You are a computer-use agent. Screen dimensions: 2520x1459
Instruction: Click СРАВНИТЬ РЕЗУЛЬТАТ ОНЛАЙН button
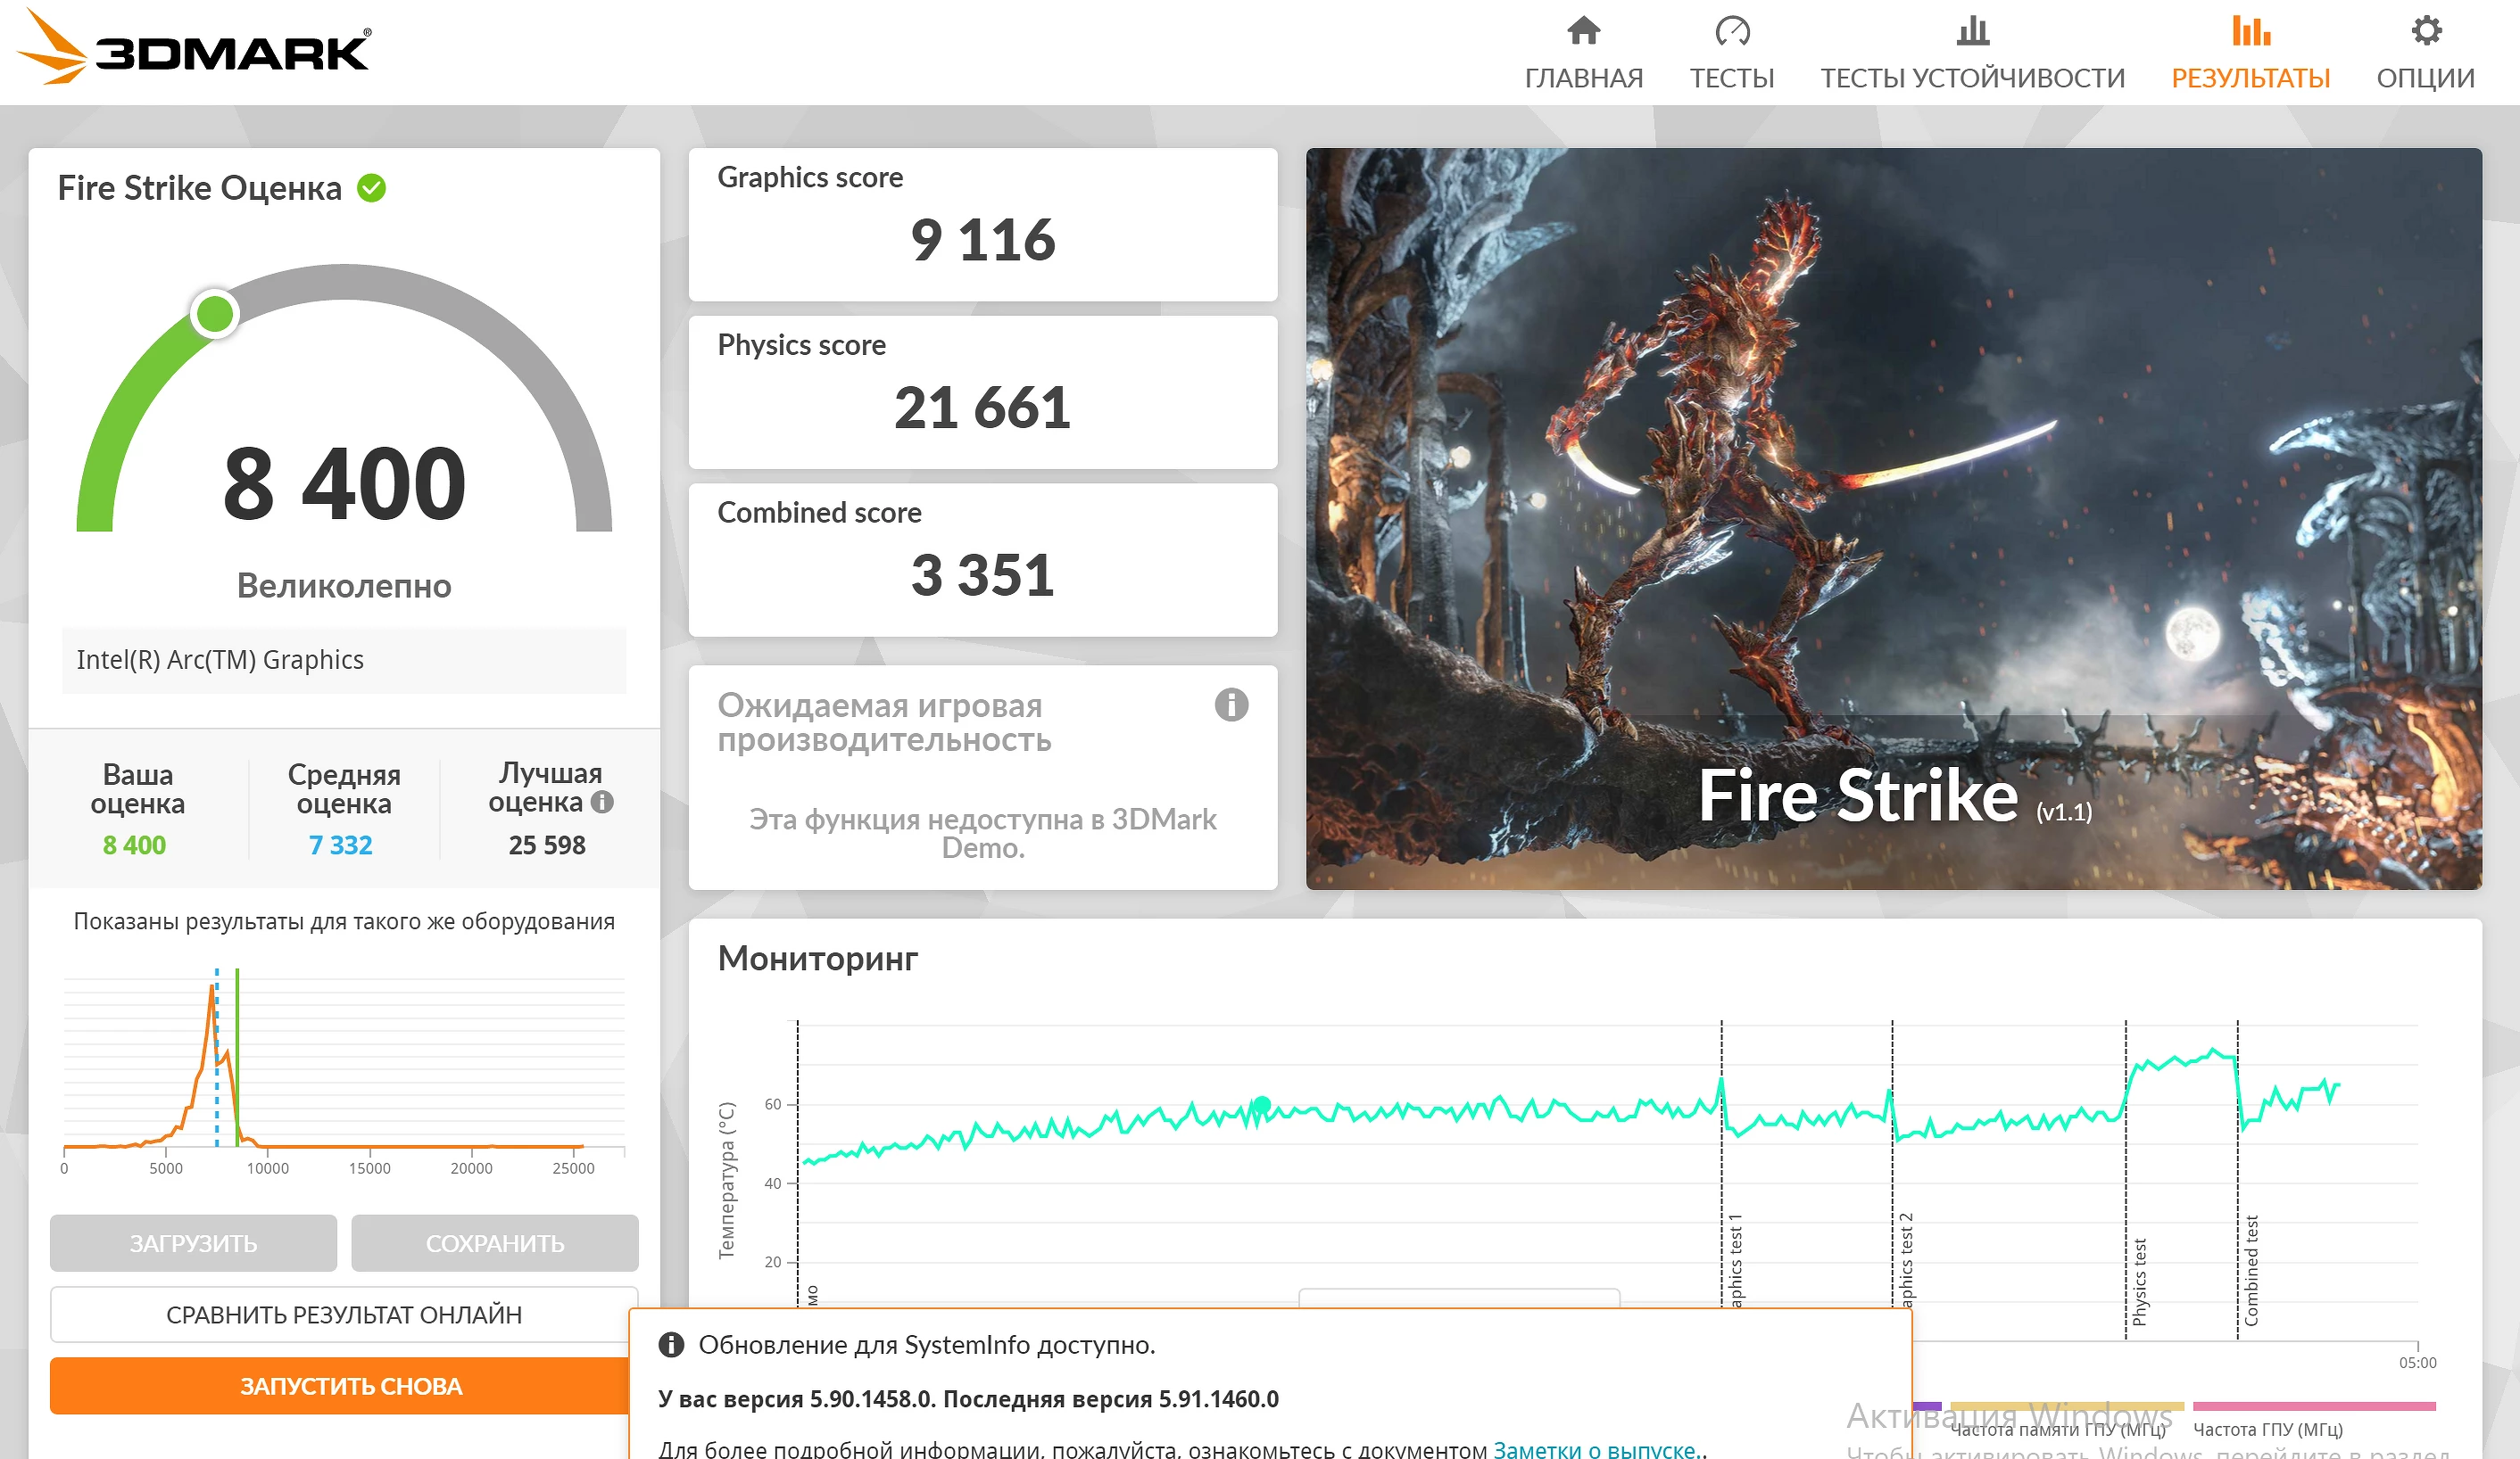(x=344, y=1315)
